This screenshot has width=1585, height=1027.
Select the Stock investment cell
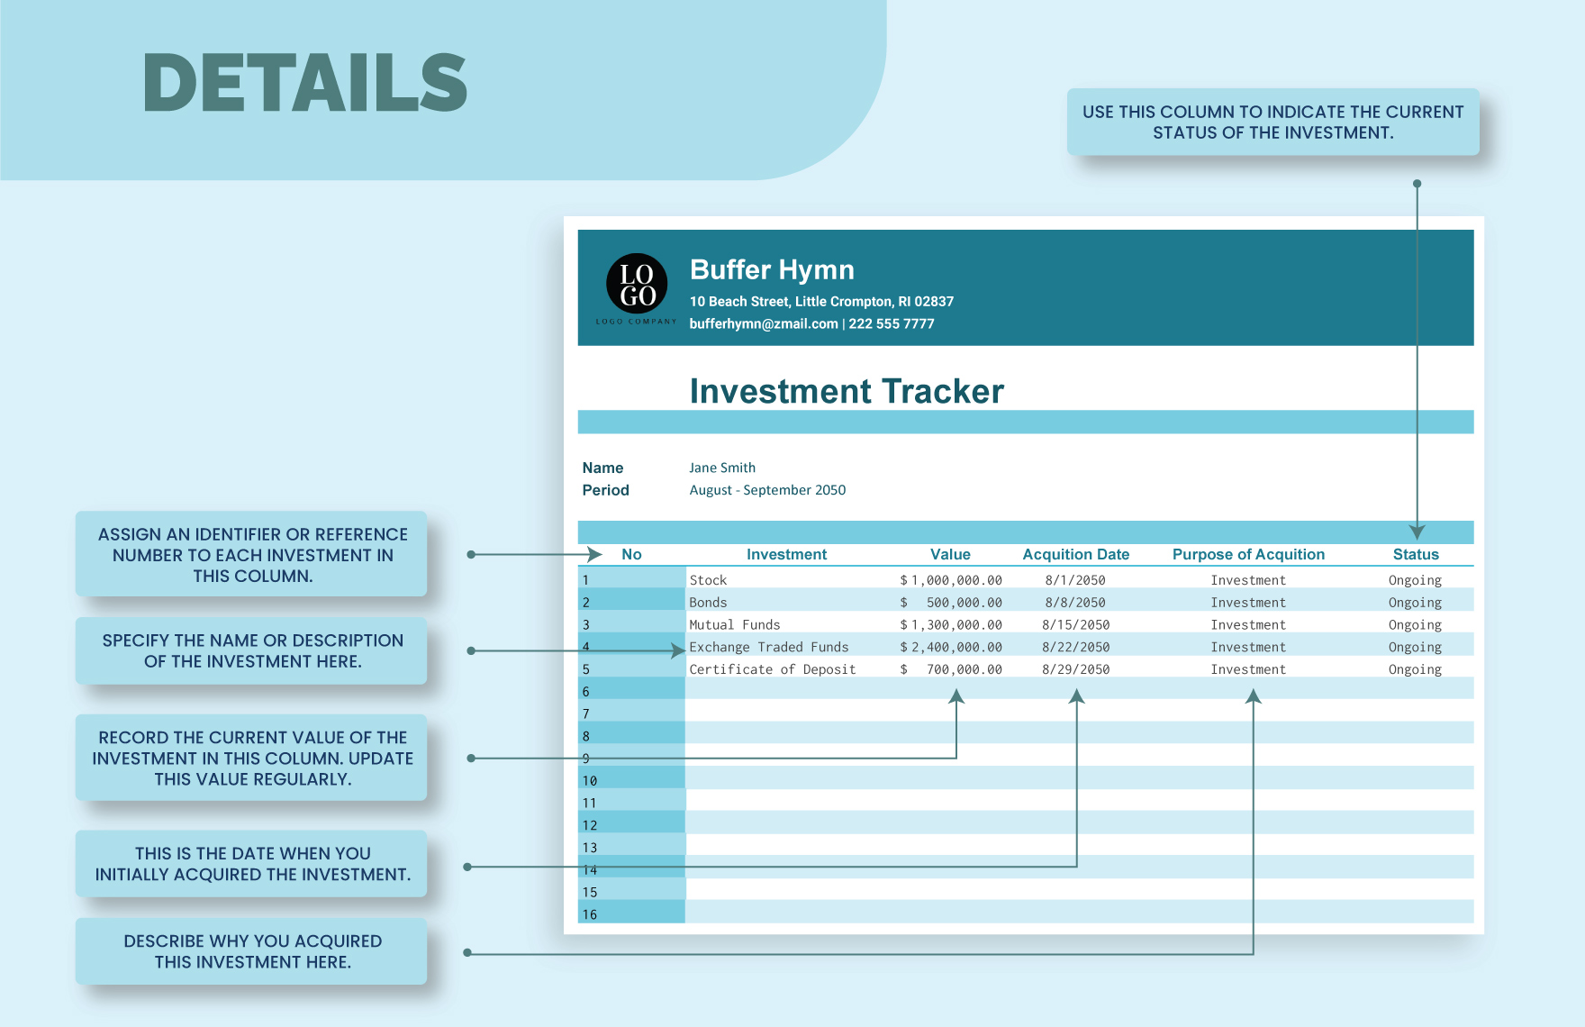click(708, 580)
